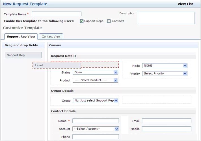
Task: Click the Product field label
Action: pos(65,80)
